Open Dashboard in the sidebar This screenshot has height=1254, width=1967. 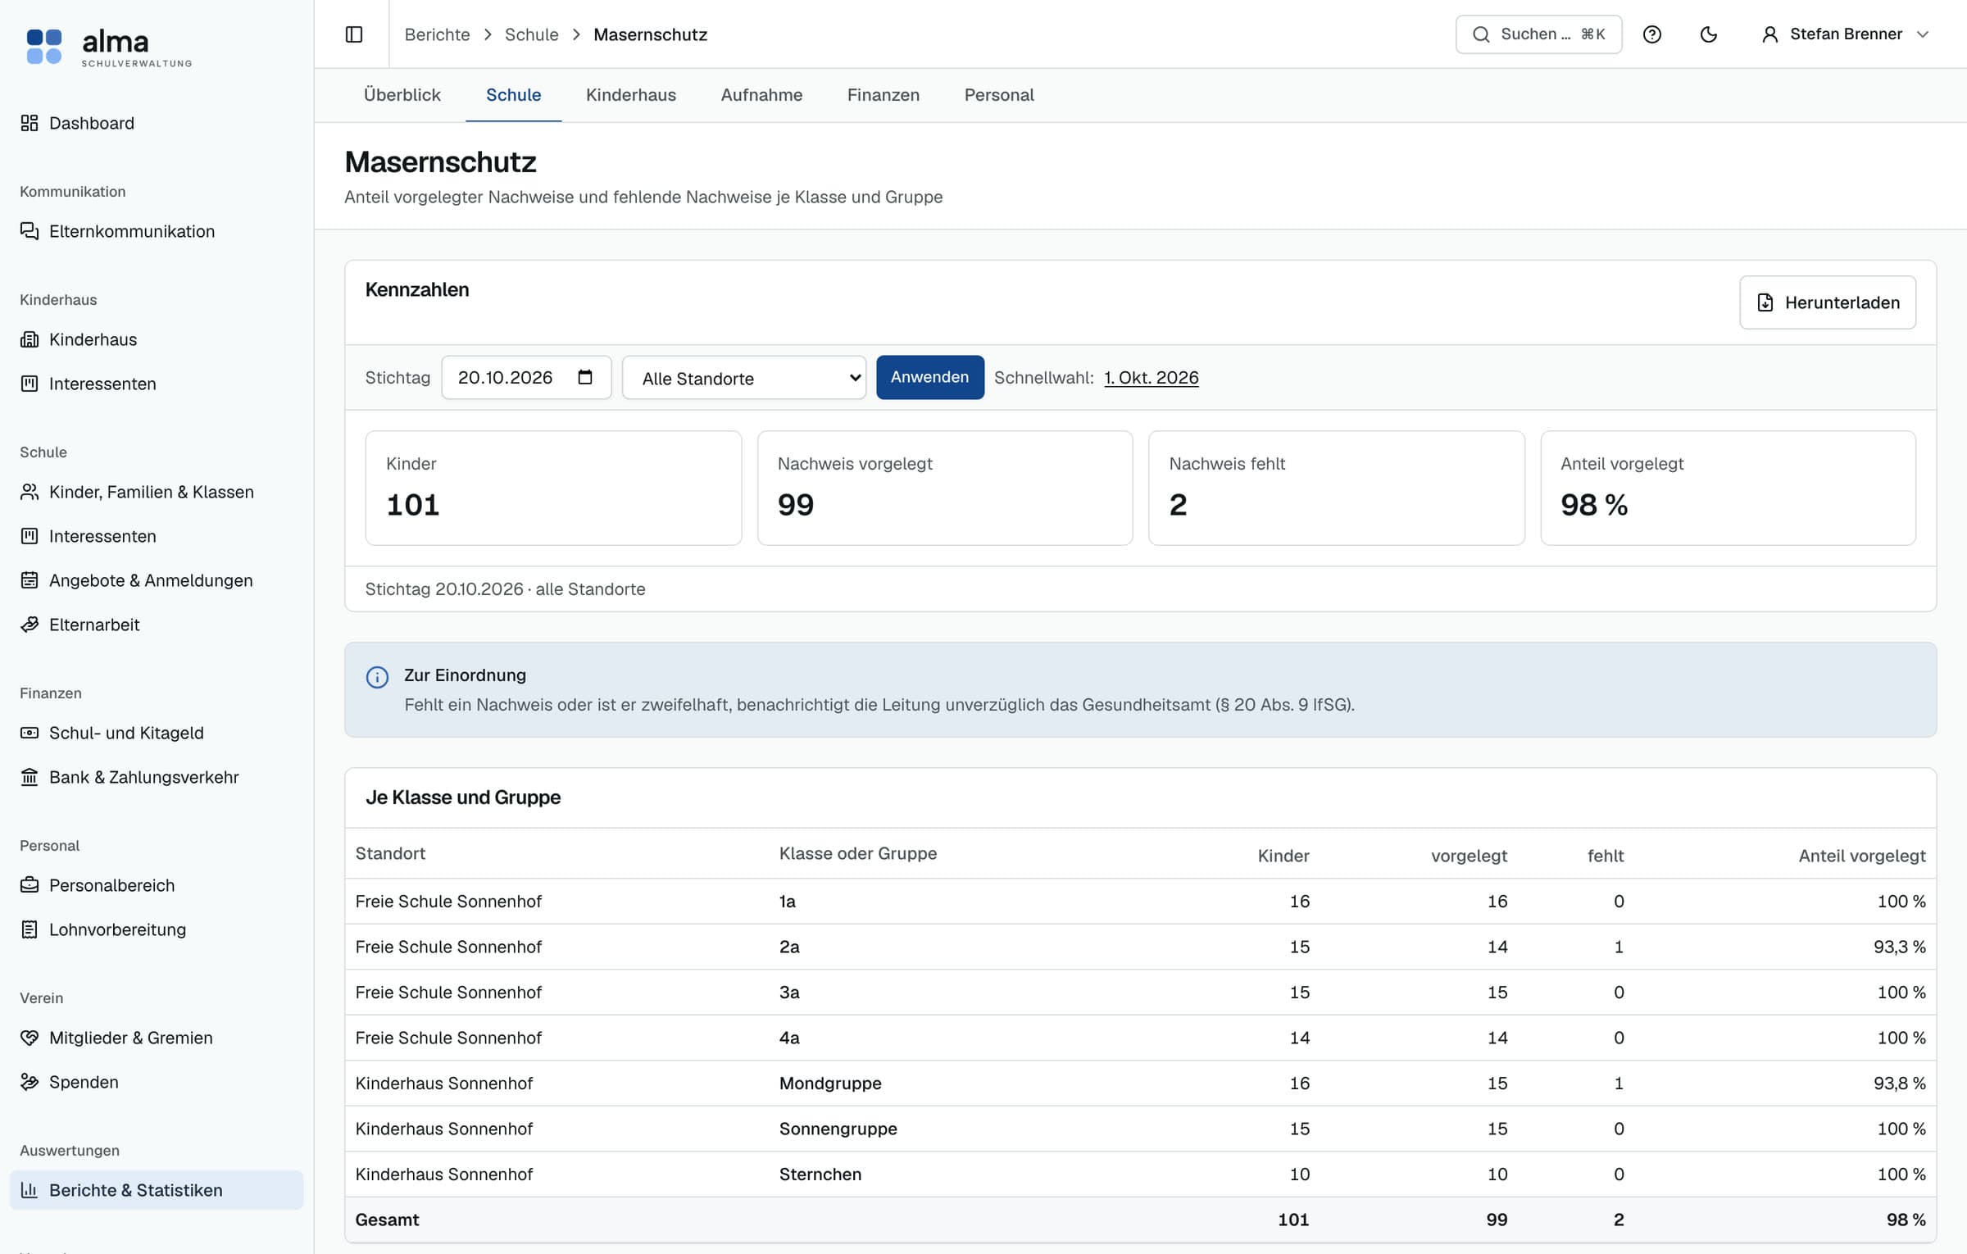coord(157,123)
